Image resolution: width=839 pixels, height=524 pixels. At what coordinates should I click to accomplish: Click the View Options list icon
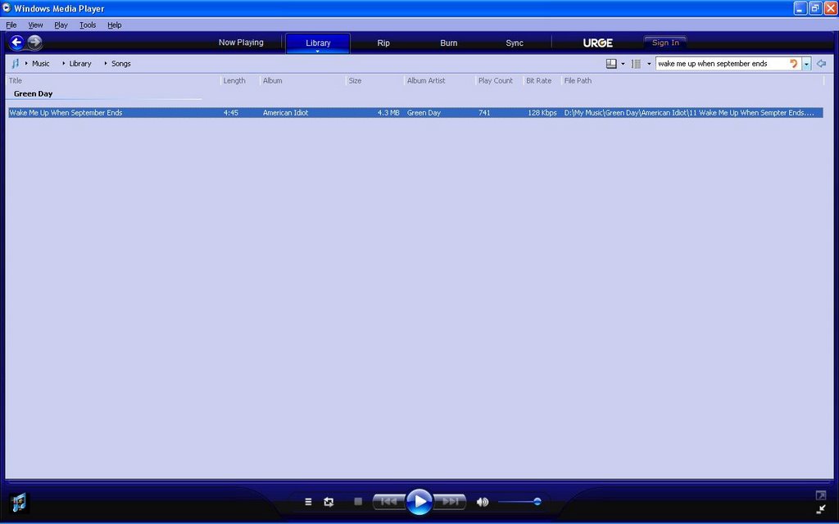(636, 64)
